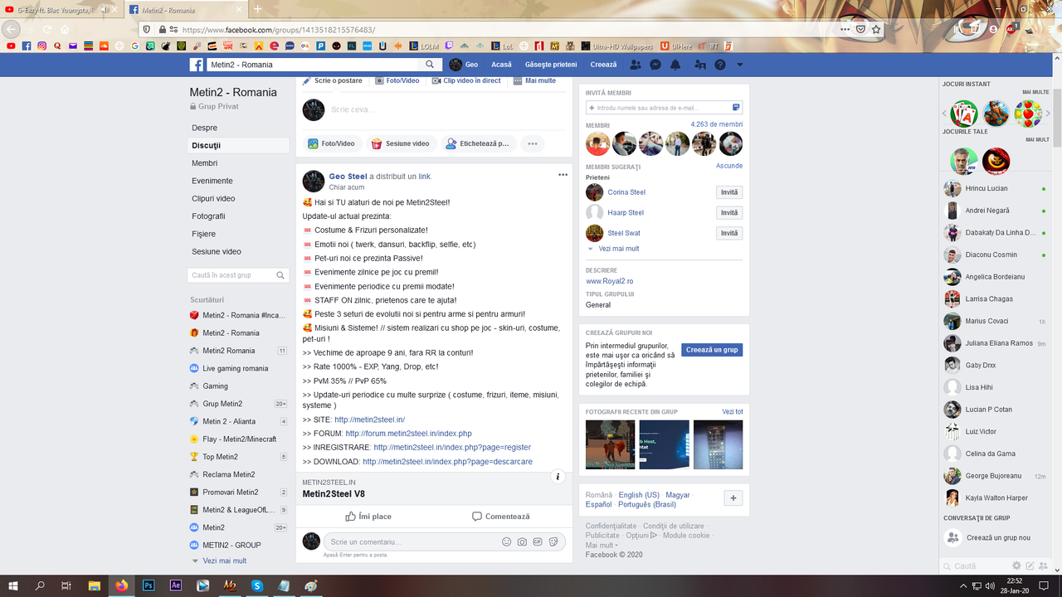Click 'Creează un grup' button

tap(712, 350)
